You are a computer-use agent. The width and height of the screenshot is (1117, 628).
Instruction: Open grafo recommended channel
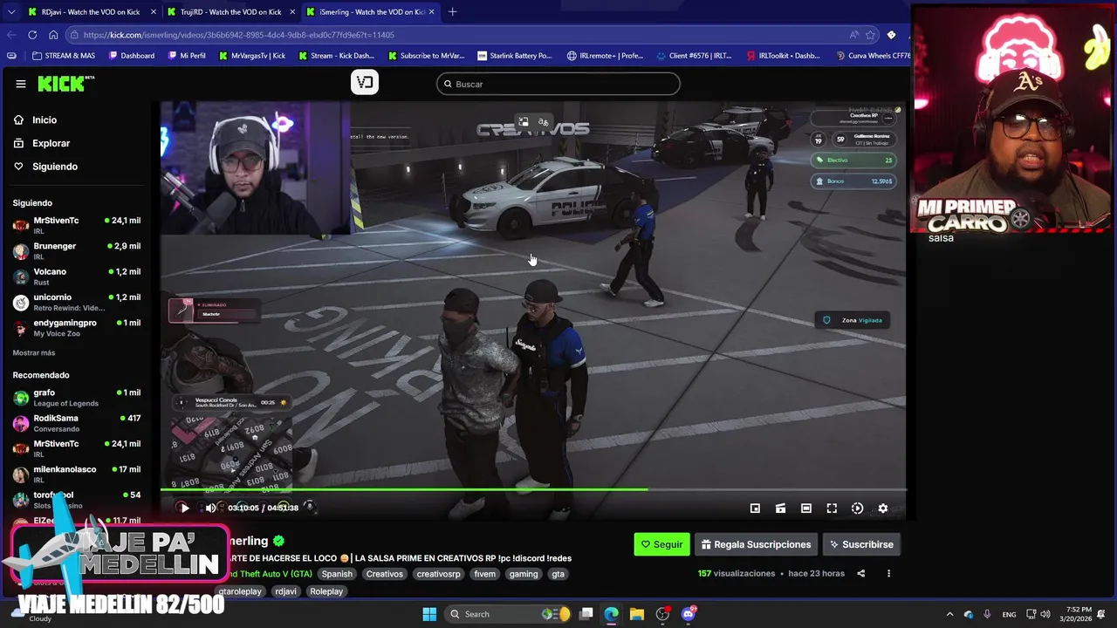pos(77,398)
